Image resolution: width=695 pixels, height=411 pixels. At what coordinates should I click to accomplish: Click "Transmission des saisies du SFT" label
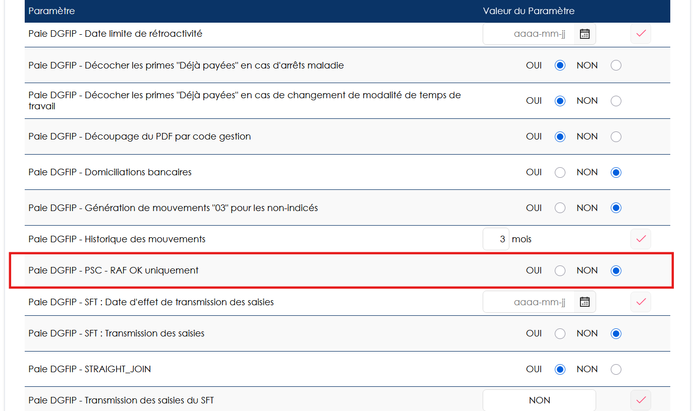121,400
